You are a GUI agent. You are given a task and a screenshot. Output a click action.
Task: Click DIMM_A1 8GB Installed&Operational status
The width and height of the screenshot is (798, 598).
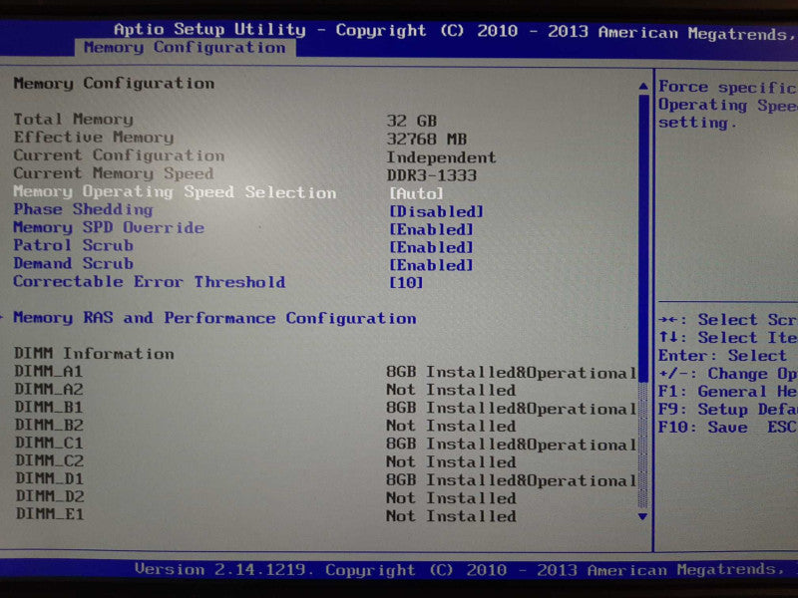(x=511, y=373)
